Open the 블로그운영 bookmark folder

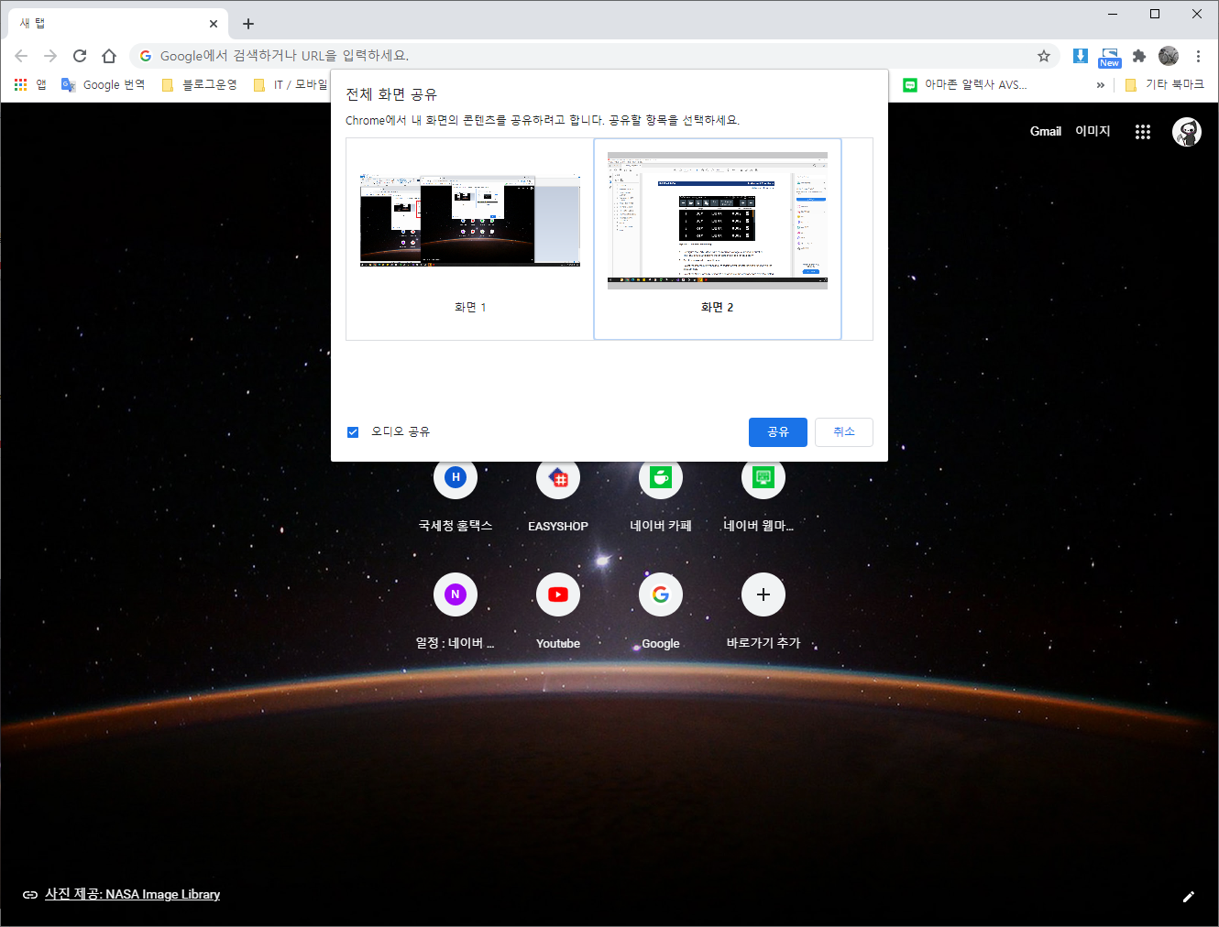[200, 84]
